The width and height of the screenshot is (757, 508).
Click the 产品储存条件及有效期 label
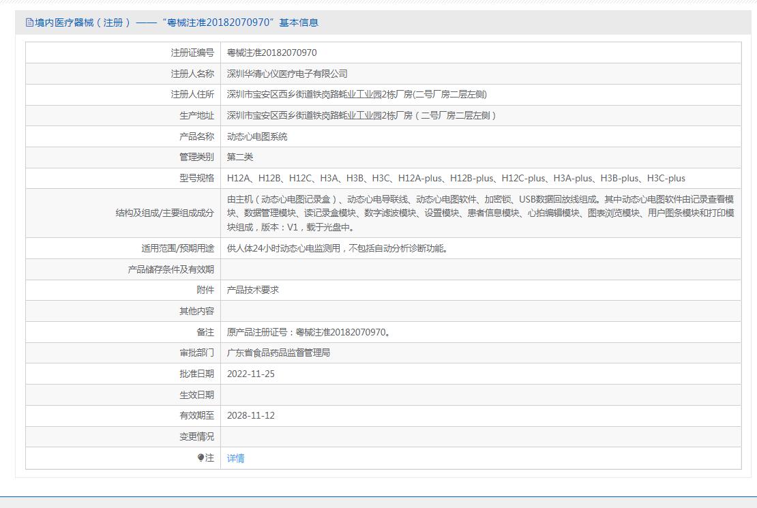(171, 269)
